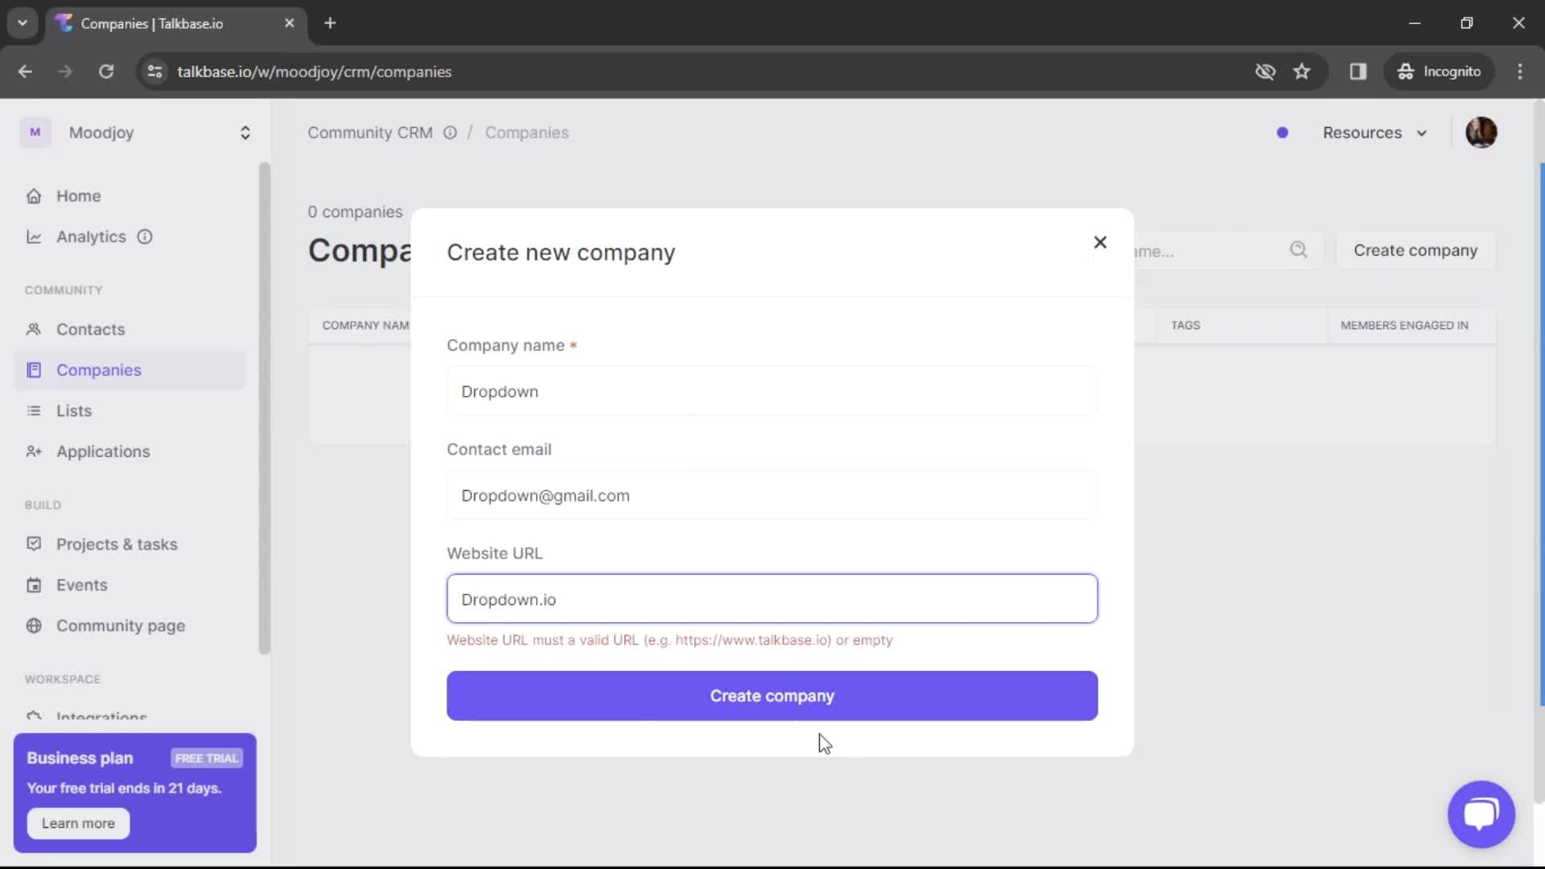Click Create company submit button

point(772,695)
